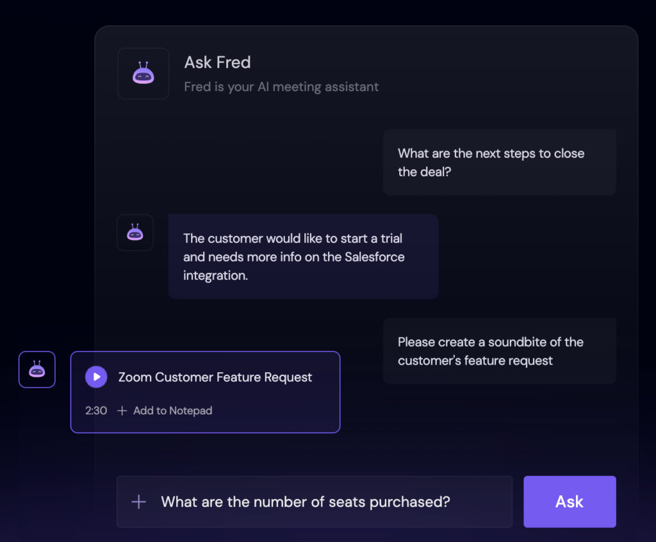Select Fred's reply about starting a trial

click(302, 256)
